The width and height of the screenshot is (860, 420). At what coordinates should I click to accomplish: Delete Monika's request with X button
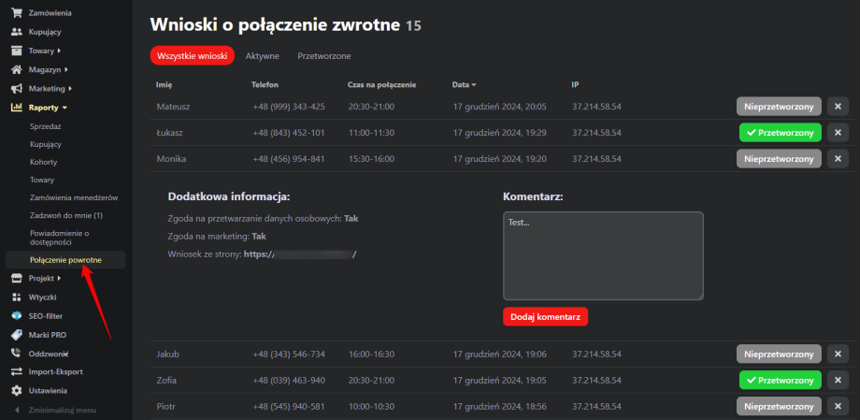(x=838, y=159)
